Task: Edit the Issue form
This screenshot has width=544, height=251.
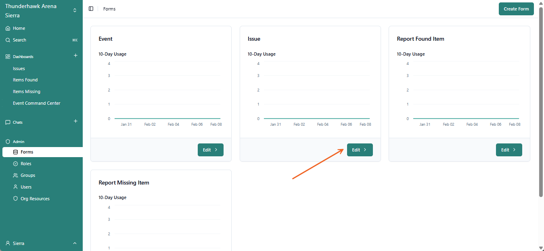Action: click(360, 150)
